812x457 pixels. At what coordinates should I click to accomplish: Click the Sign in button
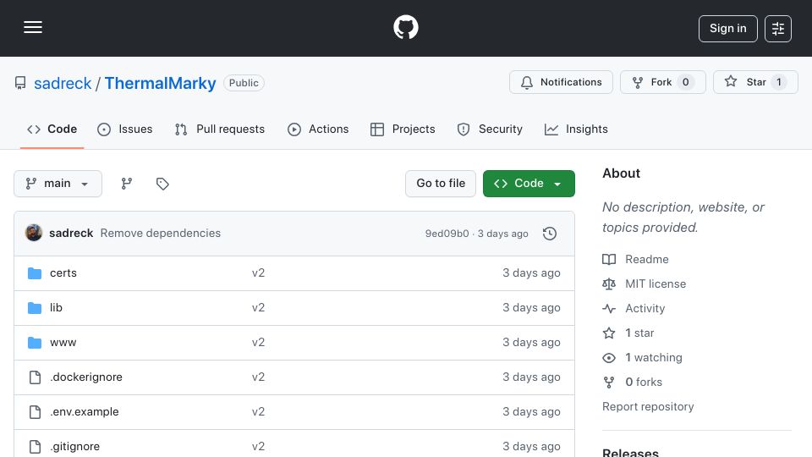(727, 29)
